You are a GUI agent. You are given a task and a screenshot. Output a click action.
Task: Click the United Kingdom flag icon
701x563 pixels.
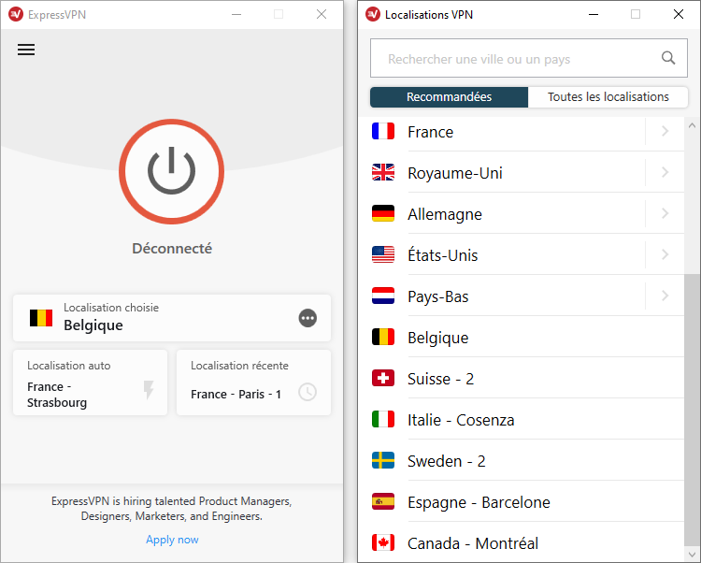(x=383, y=173)
